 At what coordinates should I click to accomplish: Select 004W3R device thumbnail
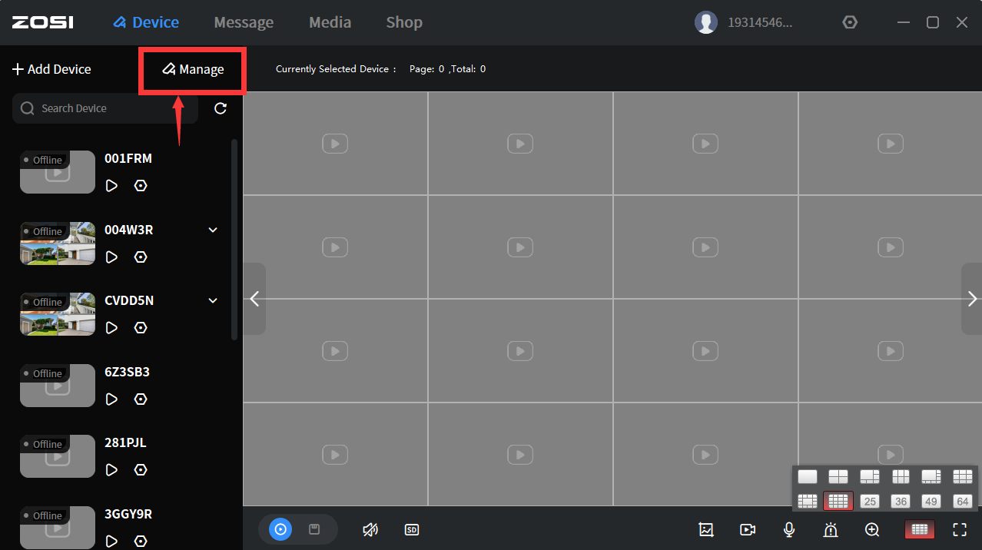coord(58,243)
